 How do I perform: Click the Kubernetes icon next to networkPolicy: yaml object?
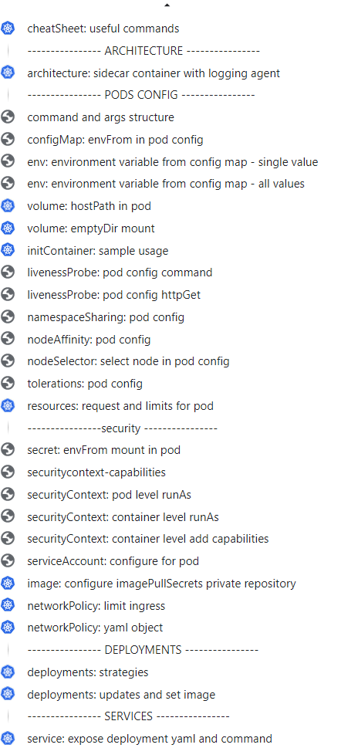pos(8,628)
